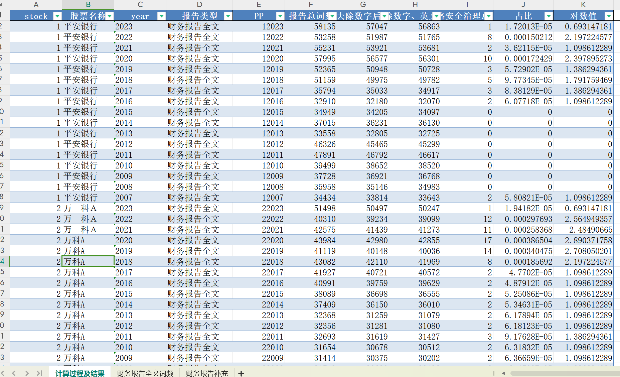Image resolution: width=620 pixels, height=377 pixels.
Task: Switch to the 计算过程及结果 sheet tab
Action: (x=80, y=373)
